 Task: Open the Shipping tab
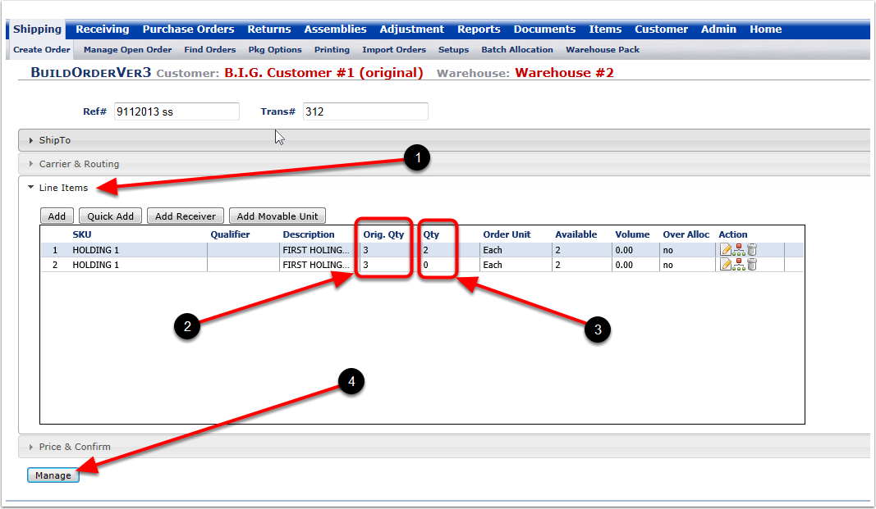[x=37, y=29]
